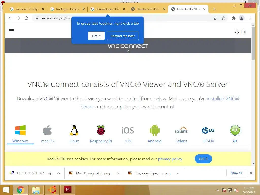Click the page vertical scrollbar thumb
The height and width of the screenshot is (195, 260).
pyautogui.click(x=253, y=43)
